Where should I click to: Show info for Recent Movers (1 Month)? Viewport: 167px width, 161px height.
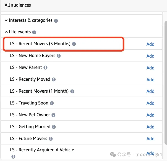(72, 91)
